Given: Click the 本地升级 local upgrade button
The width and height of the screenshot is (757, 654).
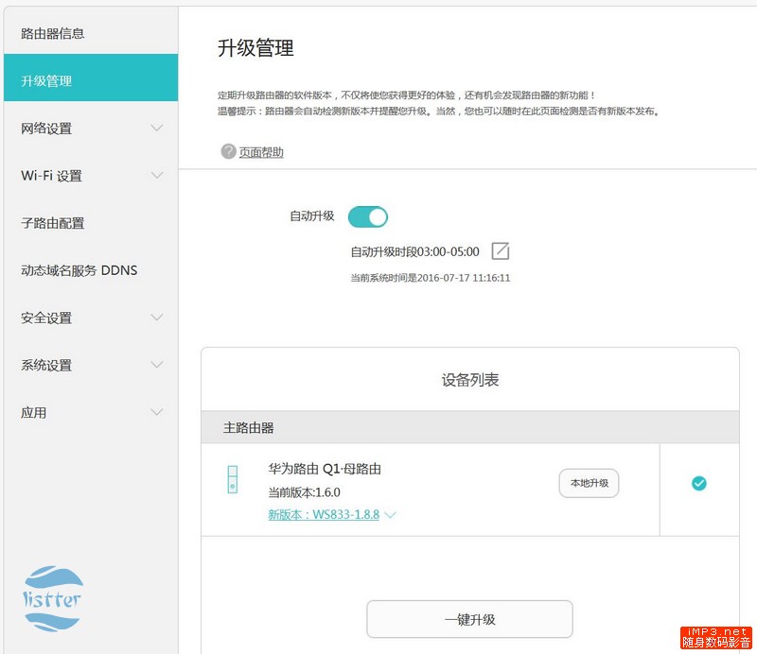Looking at the screenshot, I should [x=589, y=483].
